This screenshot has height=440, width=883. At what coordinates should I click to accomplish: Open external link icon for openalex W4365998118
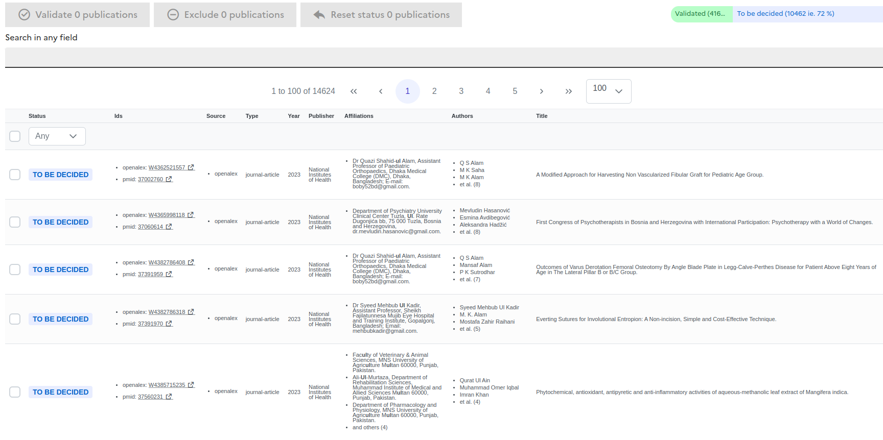pos(191,215)
